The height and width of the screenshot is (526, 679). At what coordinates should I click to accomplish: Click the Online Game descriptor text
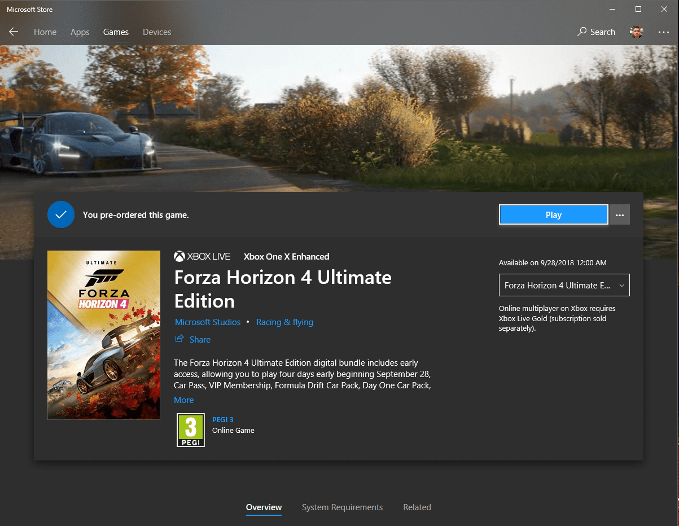233,430
